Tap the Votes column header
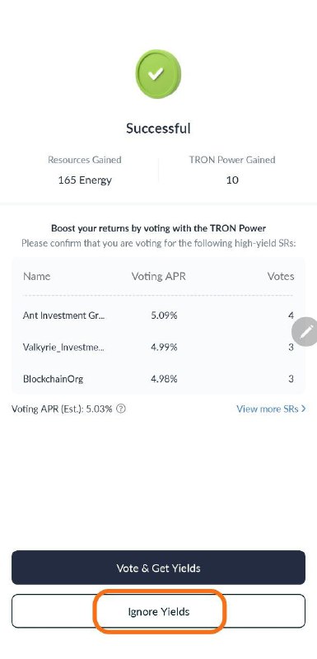This screenshot has width=317, height=659. 281,276
